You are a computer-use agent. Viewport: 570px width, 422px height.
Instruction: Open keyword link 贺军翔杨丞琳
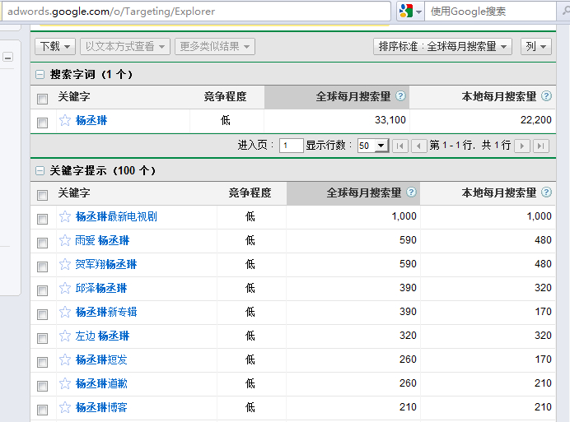(x=105, y=264)
